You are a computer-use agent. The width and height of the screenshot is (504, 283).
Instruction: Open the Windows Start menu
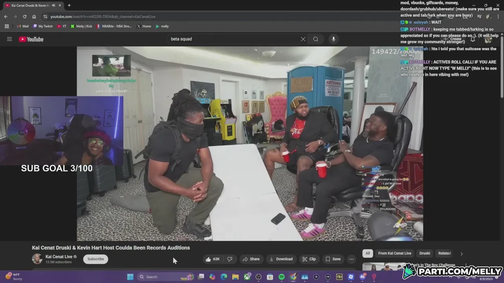tap(130, 277)
